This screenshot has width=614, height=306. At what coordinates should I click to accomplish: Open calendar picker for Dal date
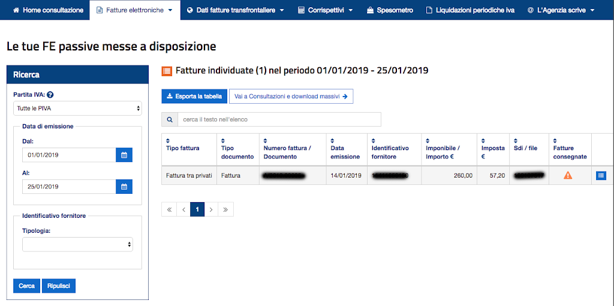[124, 155]
